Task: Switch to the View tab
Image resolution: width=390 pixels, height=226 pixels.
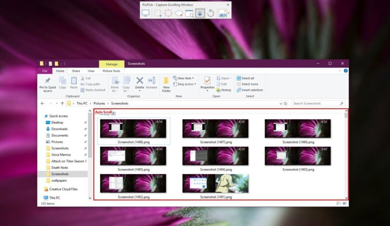Action: click(x=91, y=71)
